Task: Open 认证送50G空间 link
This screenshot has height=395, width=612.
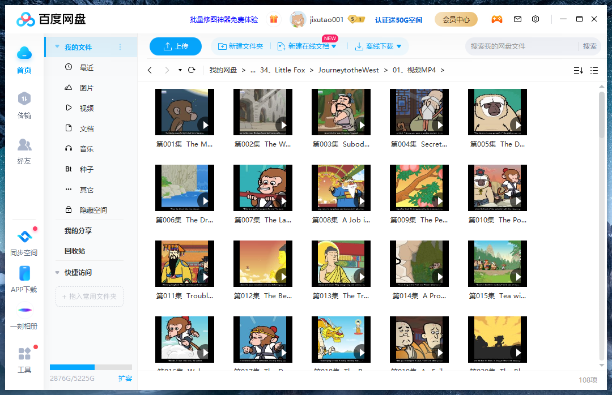Action: (398, 20)
